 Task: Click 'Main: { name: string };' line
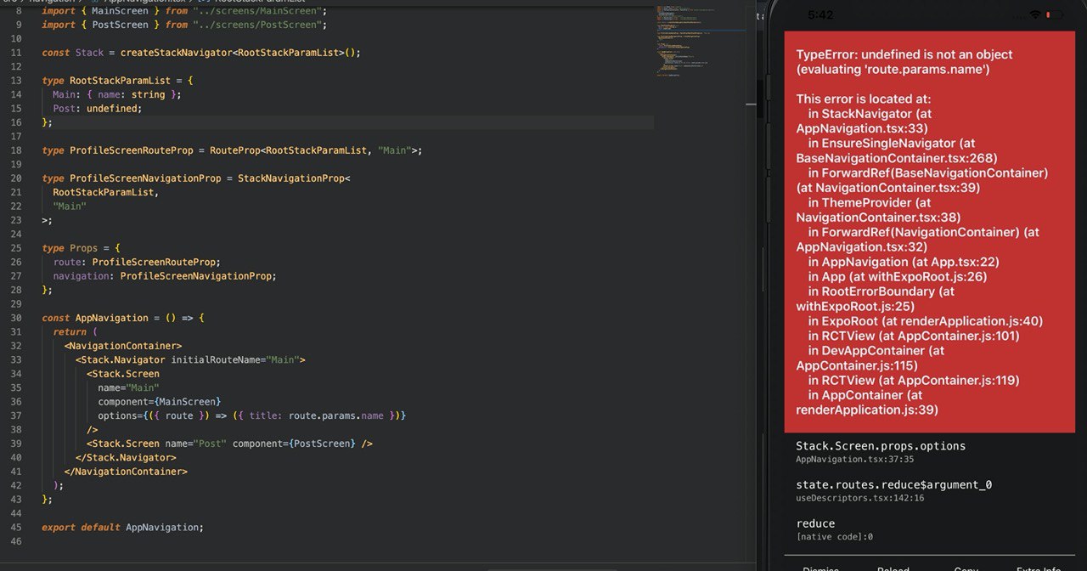pyautogui.click(x=117, y=94)
